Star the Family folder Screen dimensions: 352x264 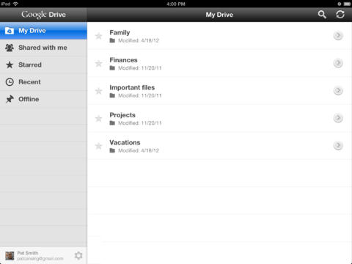[98, 36]
